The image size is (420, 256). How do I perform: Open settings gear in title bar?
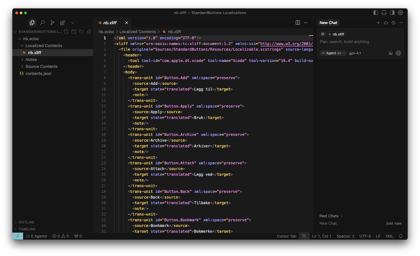[x=400, y=13]
